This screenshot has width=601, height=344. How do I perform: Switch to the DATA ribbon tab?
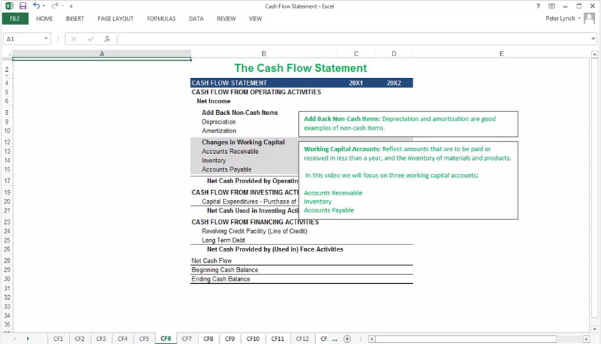pyautogui.click(x=196, y=19)
